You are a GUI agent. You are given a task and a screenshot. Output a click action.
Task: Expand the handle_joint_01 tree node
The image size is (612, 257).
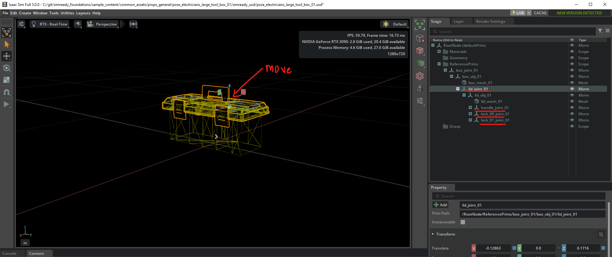point(470,107)
